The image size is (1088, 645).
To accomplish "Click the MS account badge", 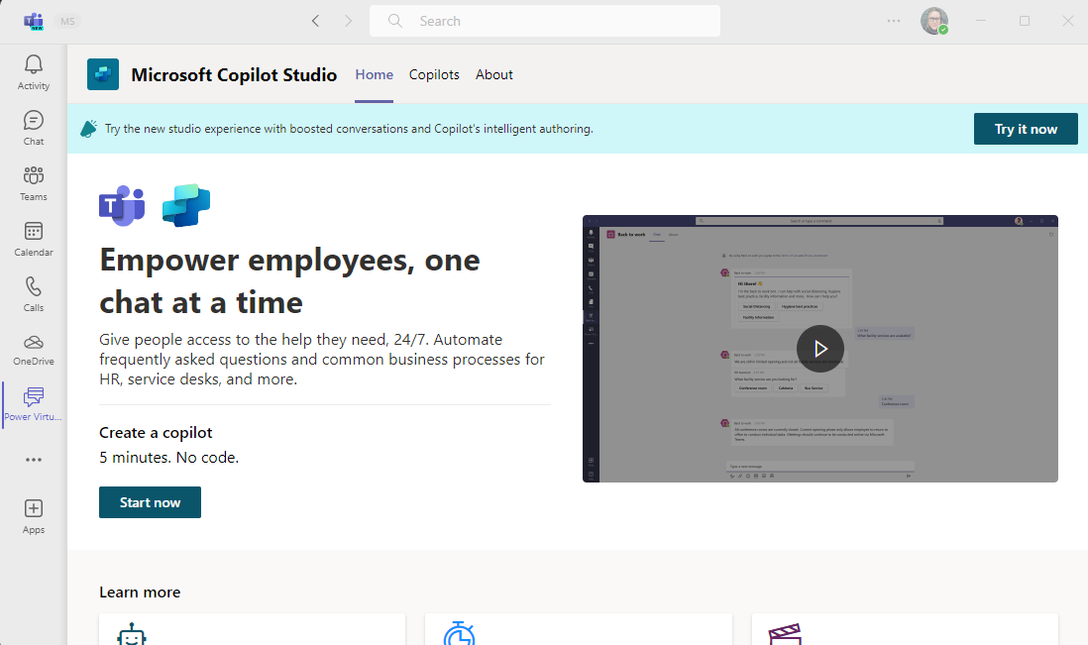I will pos(67,22).
